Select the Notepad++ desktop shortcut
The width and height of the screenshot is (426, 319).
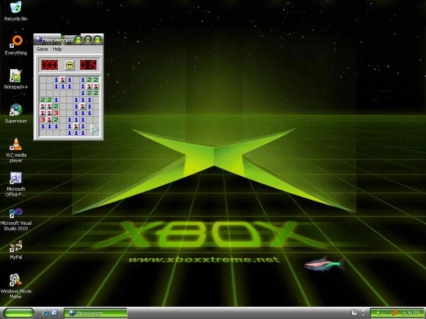click(x=16, y=79)
